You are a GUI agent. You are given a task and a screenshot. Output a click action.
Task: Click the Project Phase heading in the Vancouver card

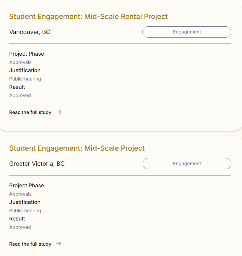tap(27, 54)
